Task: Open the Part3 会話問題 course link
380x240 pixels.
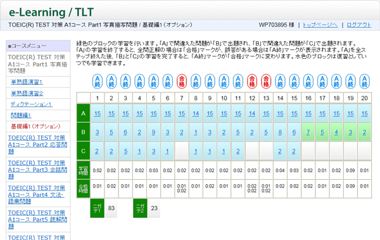Action: 37,170
